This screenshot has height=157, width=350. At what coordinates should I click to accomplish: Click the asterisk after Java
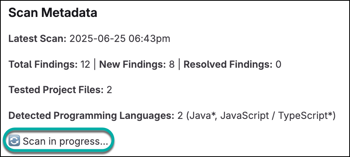pos(212,114)
